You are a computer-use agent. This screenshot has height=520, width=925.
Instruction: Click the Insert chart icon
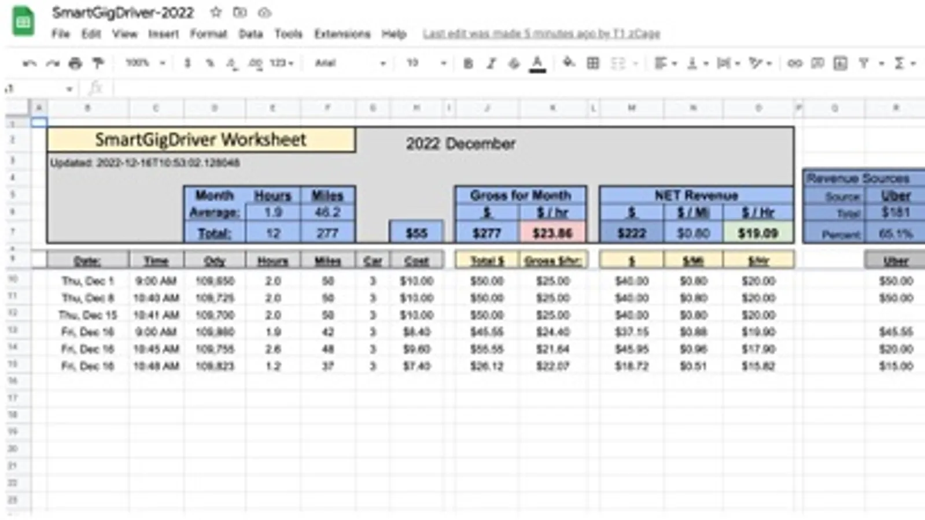(840, 63)
